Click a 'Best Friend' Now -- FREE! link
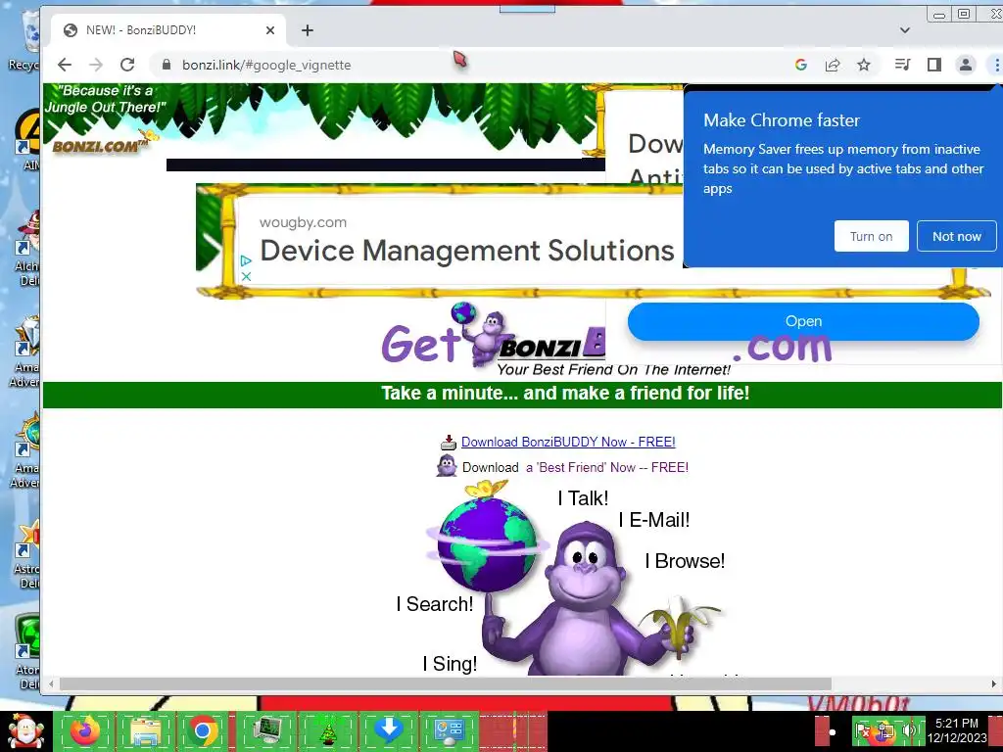The width and height of the screenshot is (1003, 752). 607,467
